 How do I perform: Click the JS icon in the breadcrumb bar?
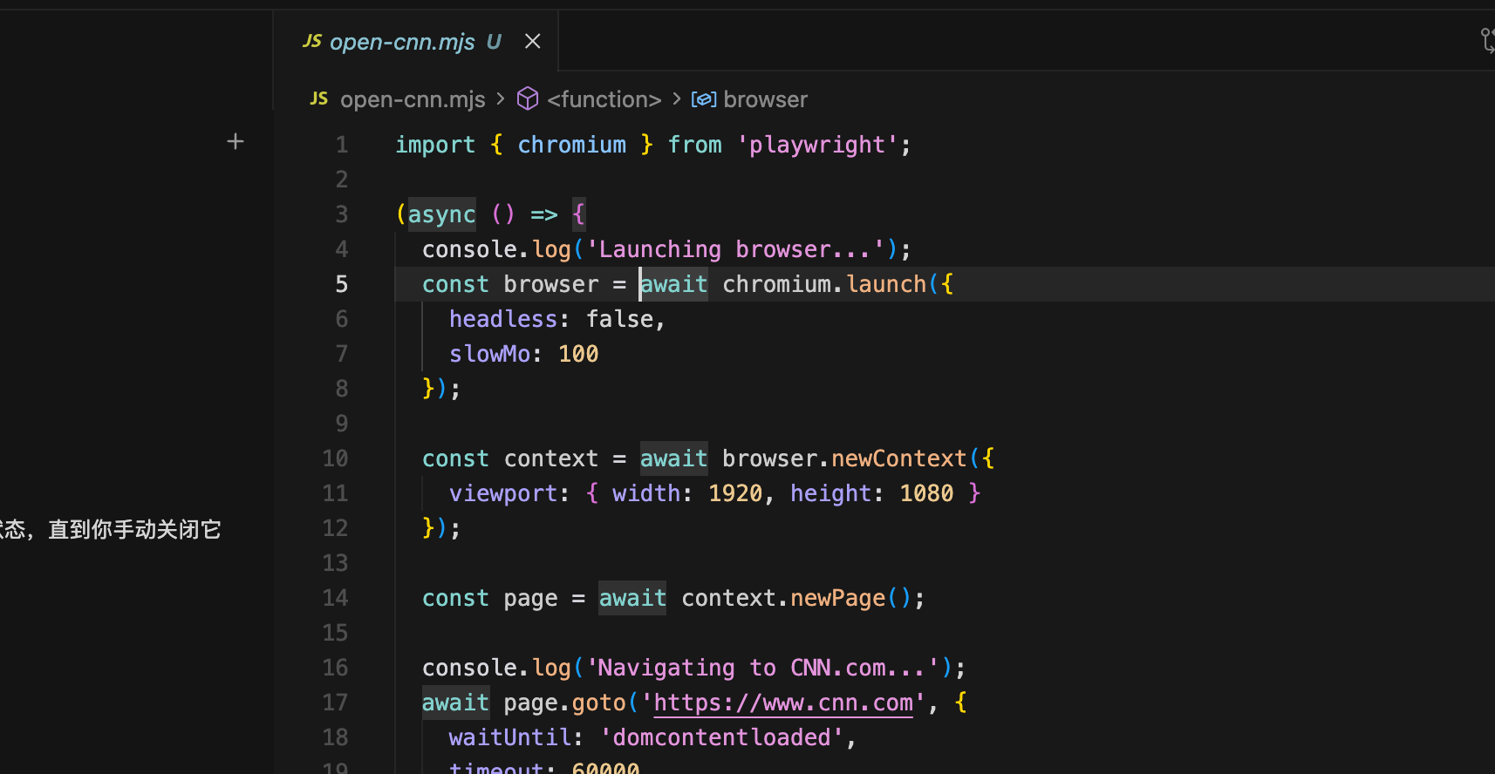319,99
